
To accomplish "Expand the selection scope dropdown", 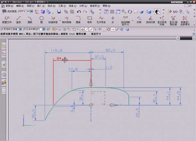I will pyautogui.click(x=43, y=29).
